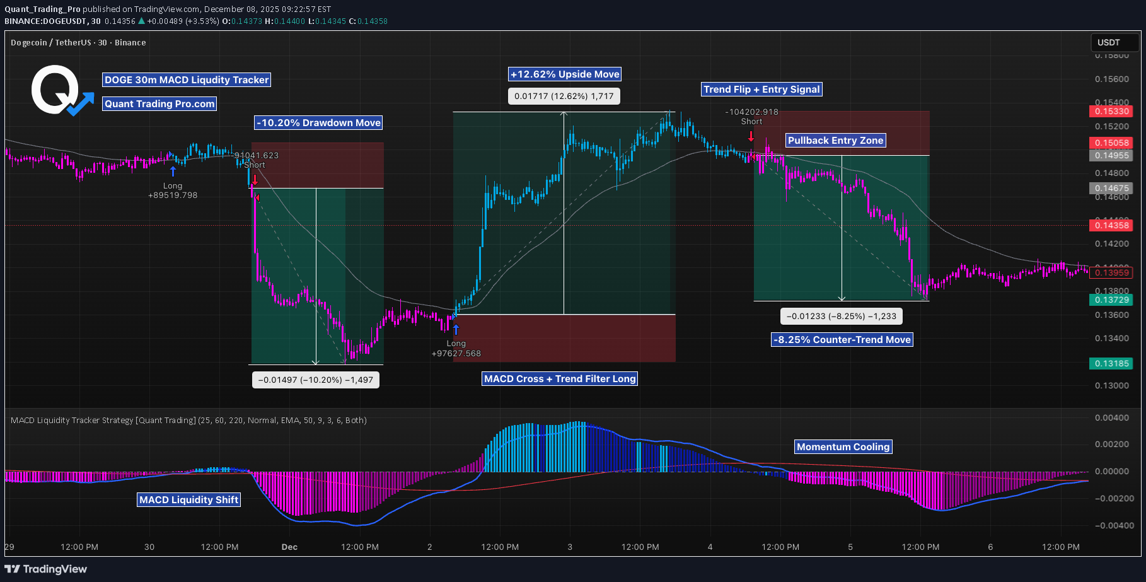This screenshot has width=1146, height=582.
Task: Click the 'MACD Cross + Trend Filter Long' label
Action: point(559,378)
